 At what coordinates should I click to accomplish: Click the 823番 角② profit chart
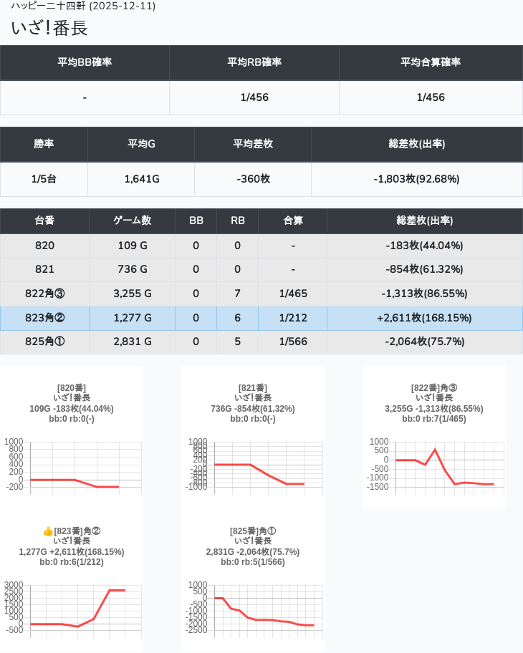72,609
